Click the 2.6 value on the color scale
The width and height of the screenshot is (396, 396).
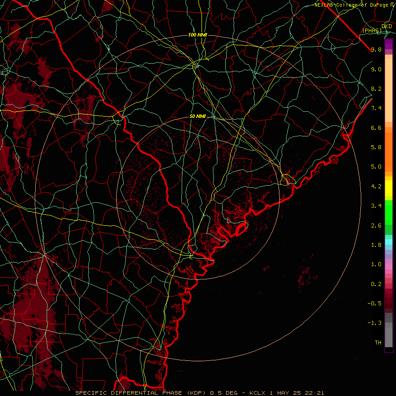coord(376,226)
